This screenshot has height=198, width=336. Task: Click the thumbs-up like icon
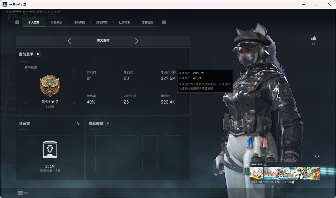[313, 38]
